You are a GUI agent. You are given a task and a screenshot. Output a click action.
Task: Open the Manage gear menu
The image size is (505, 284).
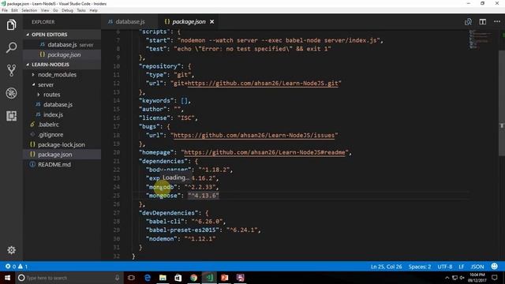point(11,250)
